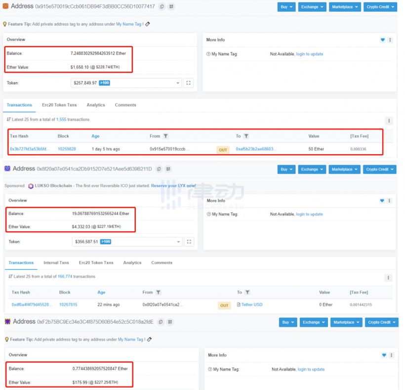
Task: Expand the $356,587.51 token dropdown
Action: click(127, 242)
